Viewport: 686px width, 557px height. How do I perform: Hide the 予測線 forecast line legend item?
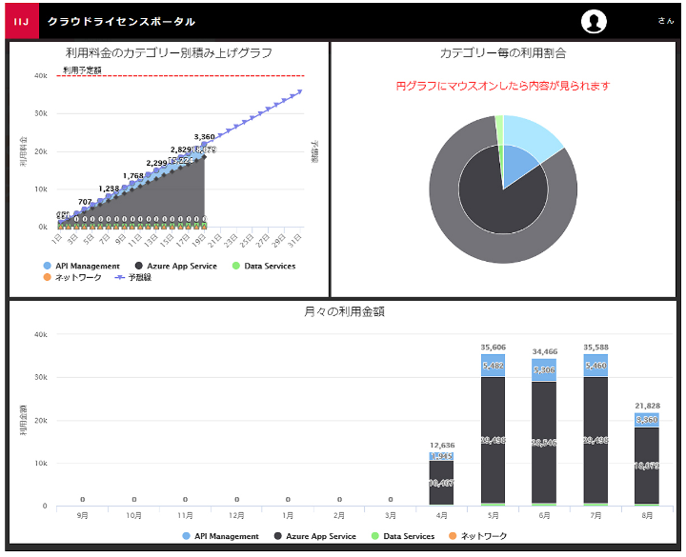(135, 277)
